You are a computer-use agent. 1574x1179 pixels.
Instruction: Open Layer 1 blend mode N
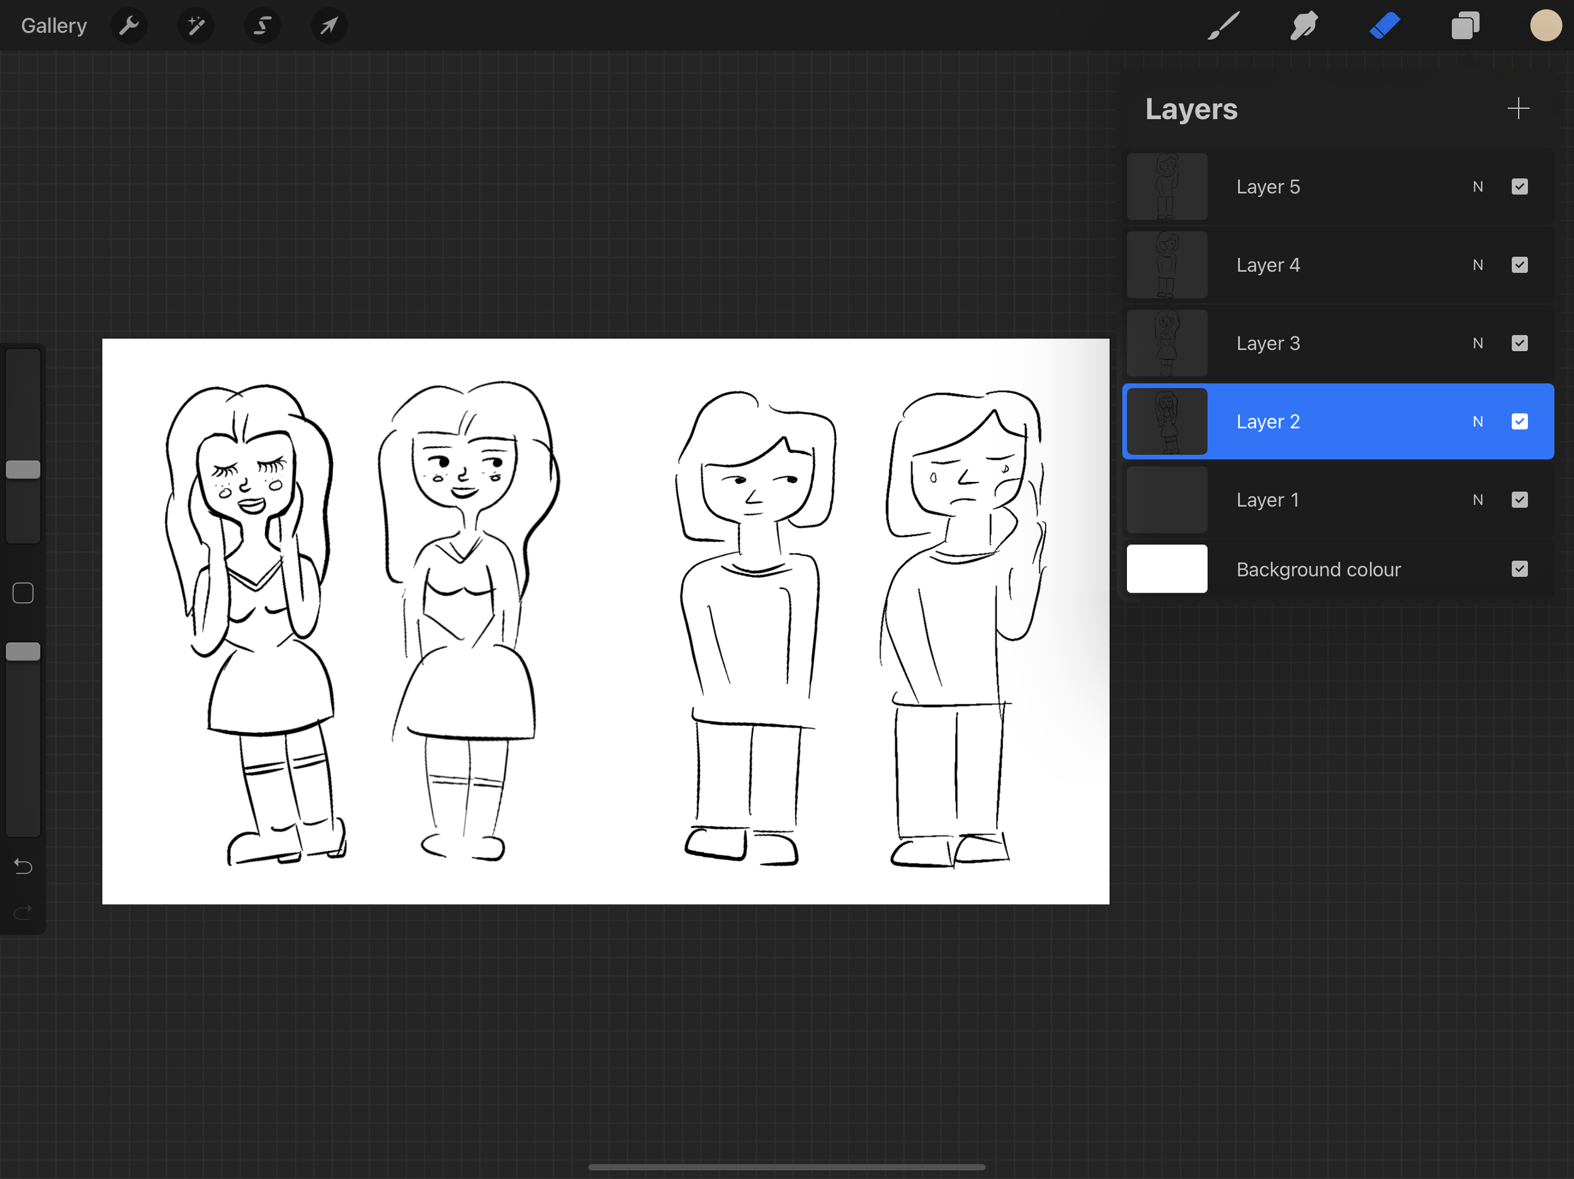pyautogui.click(x=1477, y=500)
